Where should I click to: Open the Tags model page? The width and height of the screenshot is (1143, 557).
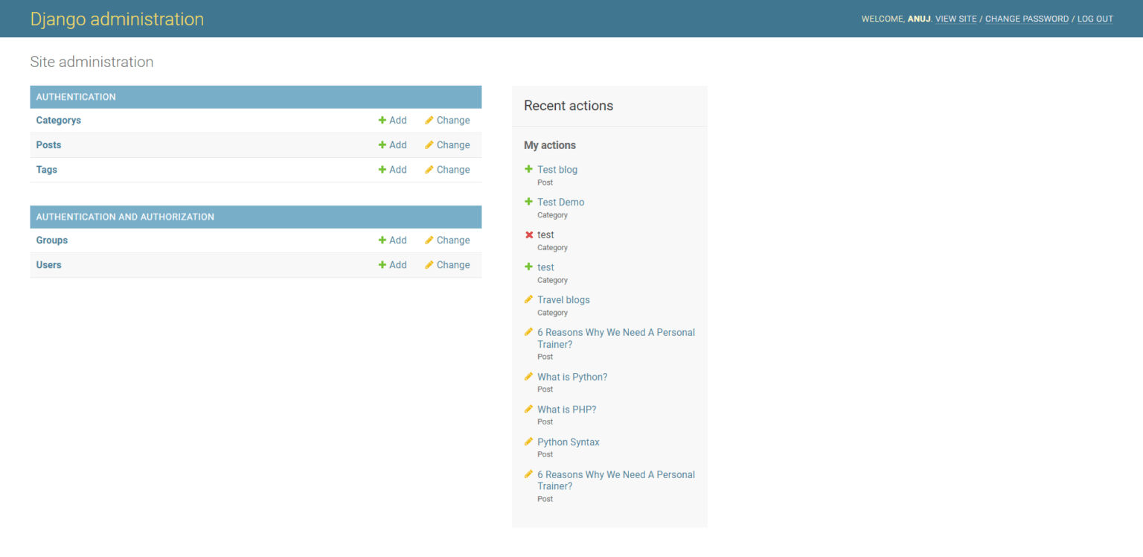click(46, 169)
